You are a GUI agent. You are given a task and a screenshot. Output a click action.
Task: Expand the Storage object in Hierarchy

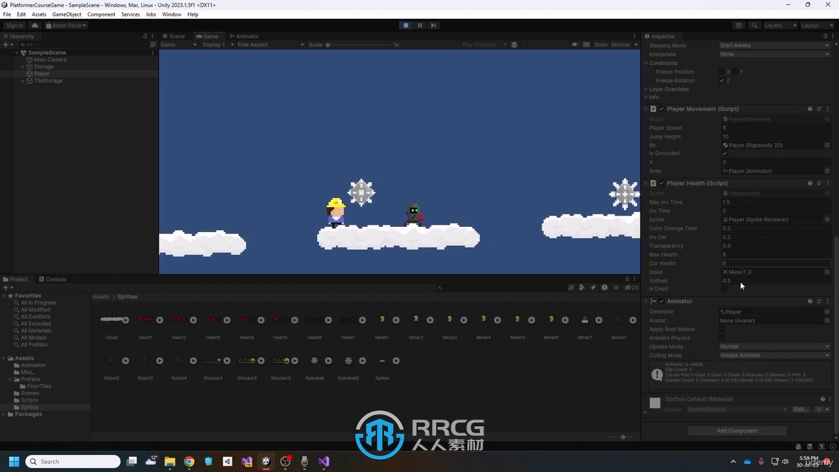(x=23, y=67)
